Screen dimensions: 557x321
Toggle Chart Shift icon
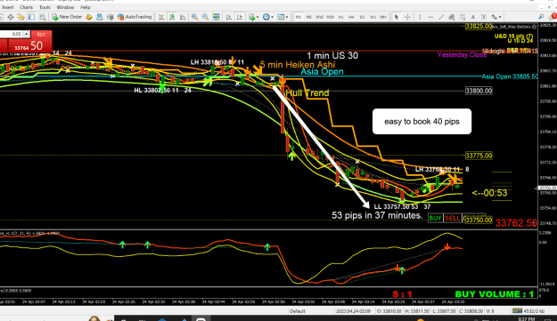(x=240, y=17)
